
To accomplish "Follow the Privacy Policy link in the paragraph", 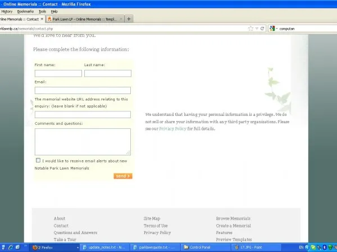I will 172,129.
